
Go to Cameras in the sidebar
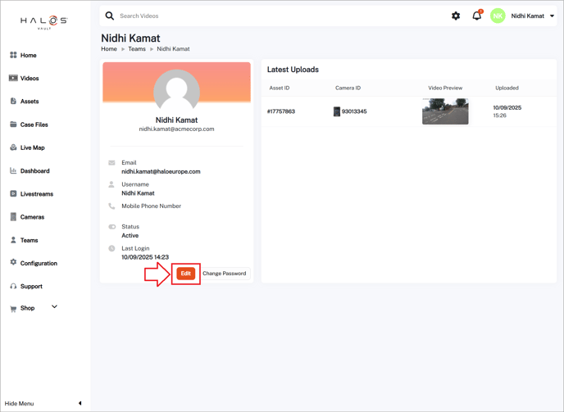[32, 217]
